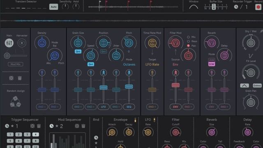Start recording with the red Record button
Viewport: 263px width, 148px height.
[x=258, y=7]
